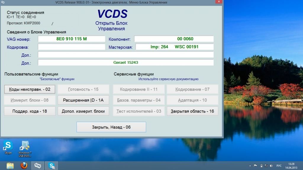The width and height of the screenshot is (303, 170).
Task: Open Skype taskbar button
Action: coord(51,166)
